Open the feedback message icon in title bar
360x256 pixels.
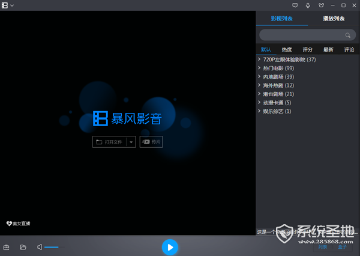(295, 5)
